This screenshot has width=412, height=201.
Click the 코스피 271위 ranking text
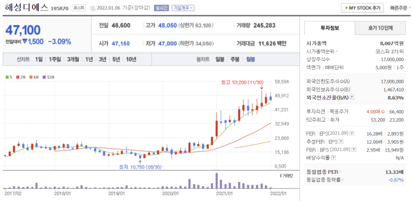(390, 52)
